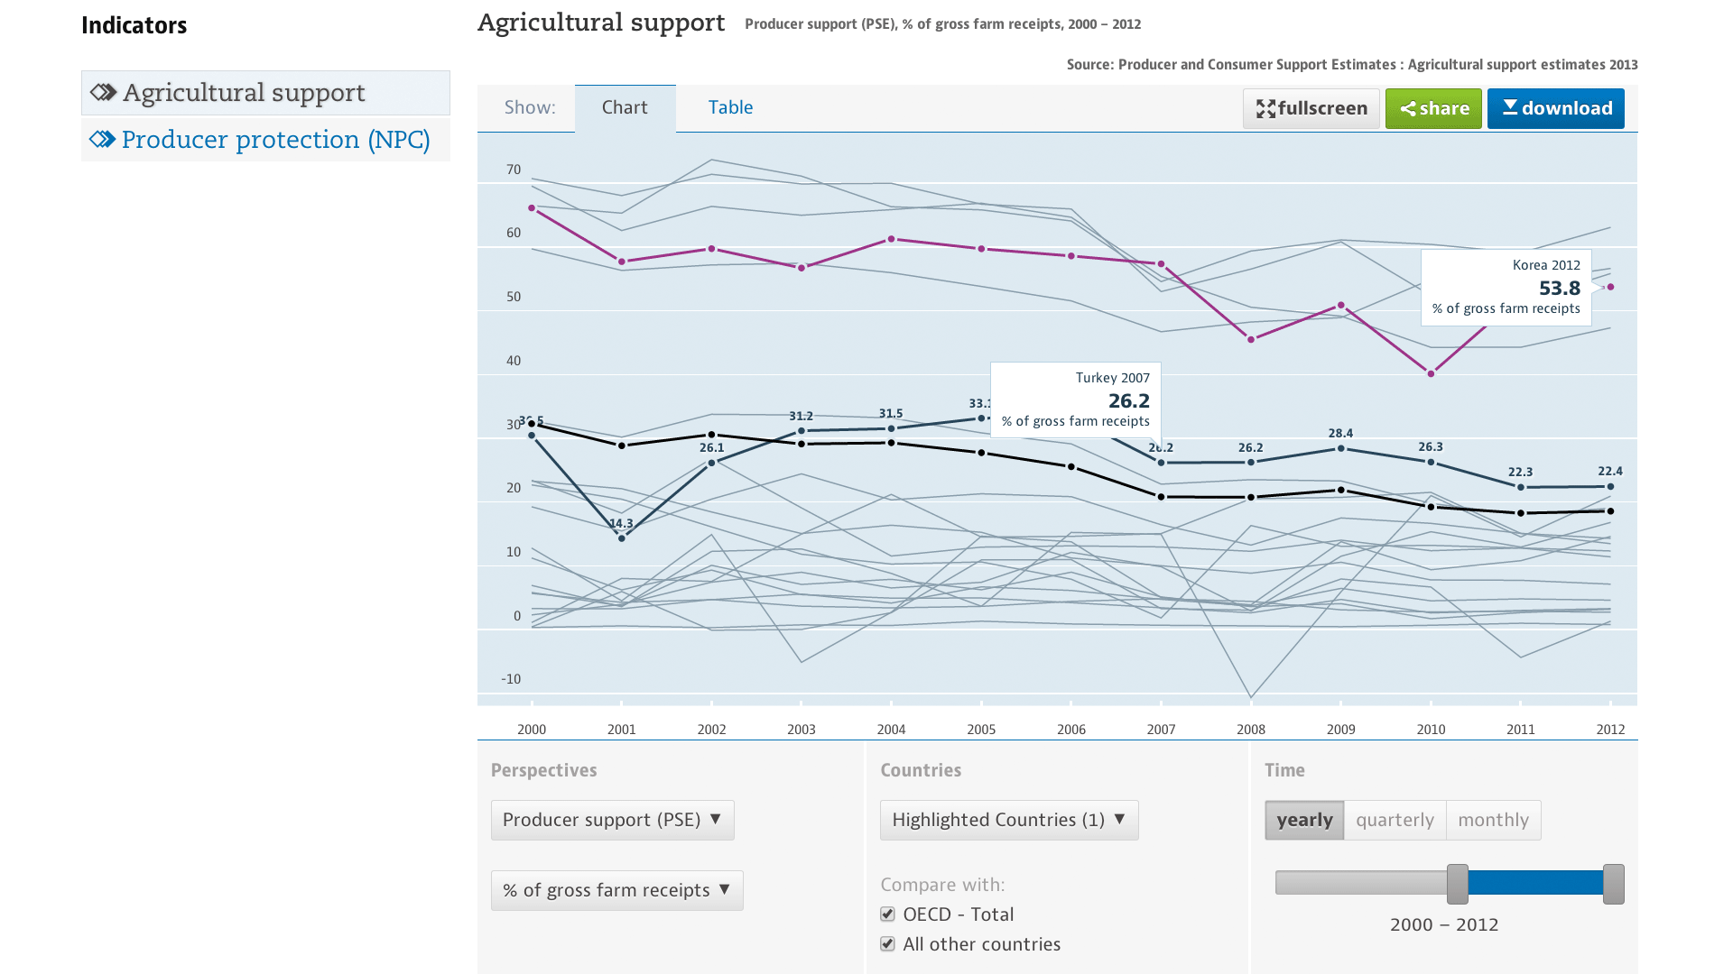The width and height of the screenshot is (1733, 974).
Task: Expand the Highlighted Countries dropdown
Action: pyautogui.click(x=1008, y=820)
